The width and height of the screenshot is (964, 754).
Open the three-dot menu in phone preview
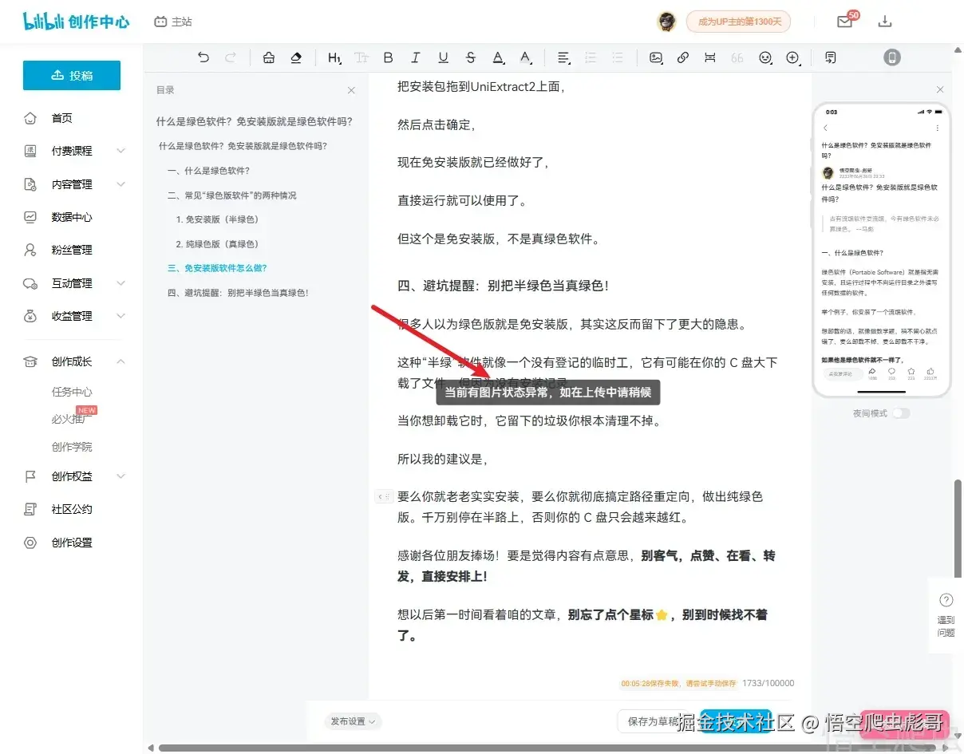[x=937, y=128]
